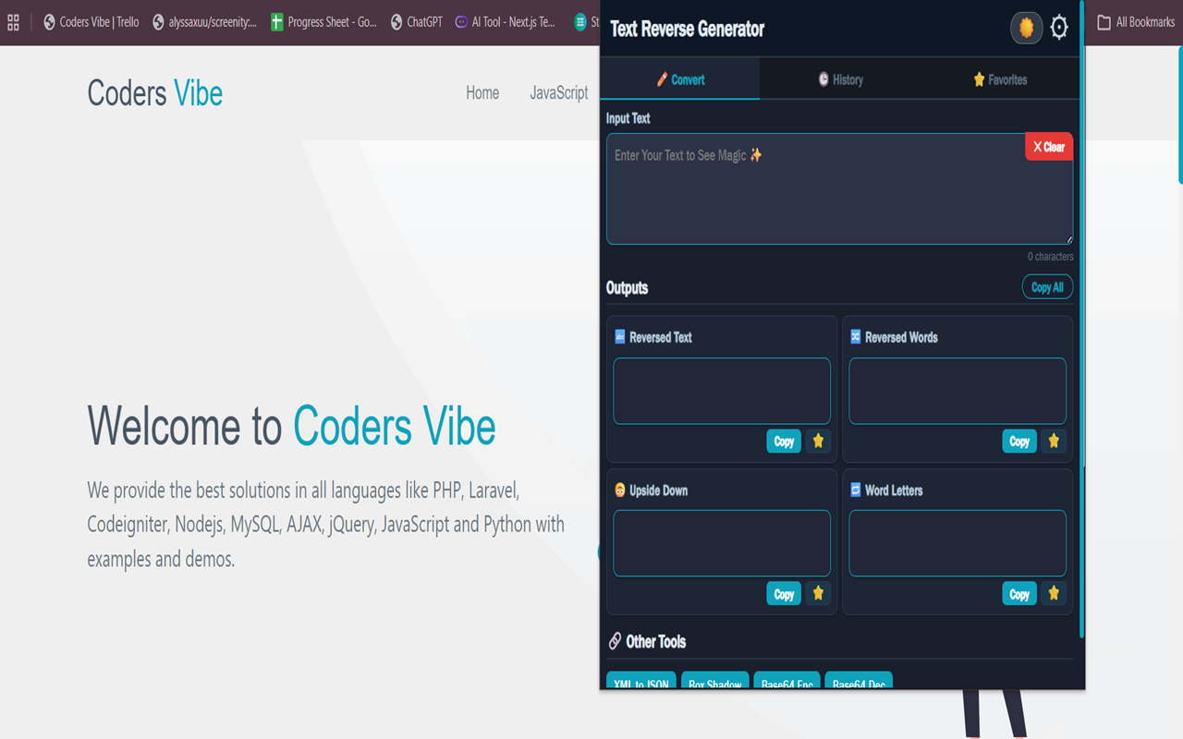This screenshot has width=1183, height=739.
Task: Click the star icon on Favorites tab
Action: [979, 79]
